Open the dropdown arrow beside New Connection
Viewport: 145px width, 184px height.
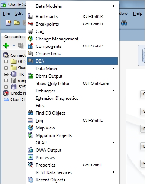click(x=14, y=46)
